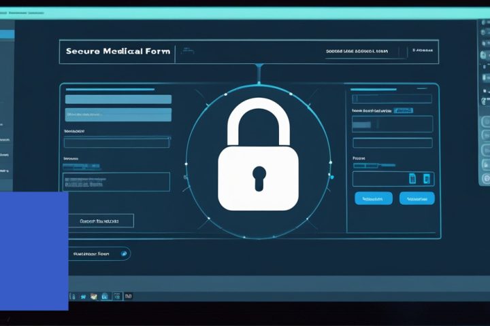
Task: Click the outlined window icon in the taskbar
Action: (117, 296)
